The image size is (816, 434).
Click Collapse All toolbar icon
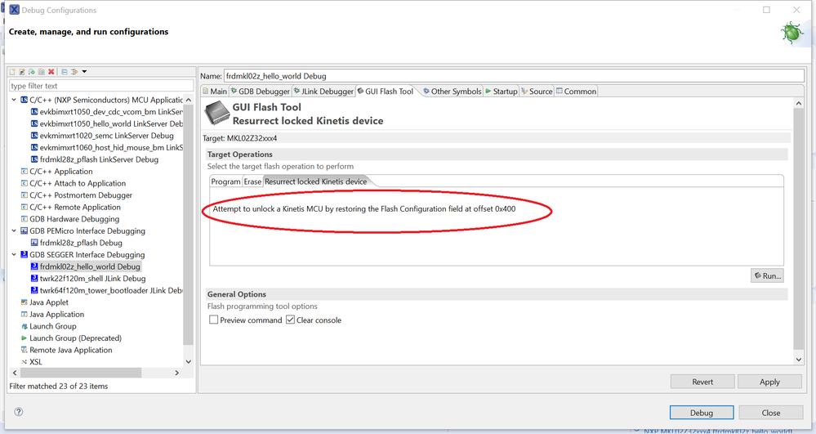pos(65,72)
